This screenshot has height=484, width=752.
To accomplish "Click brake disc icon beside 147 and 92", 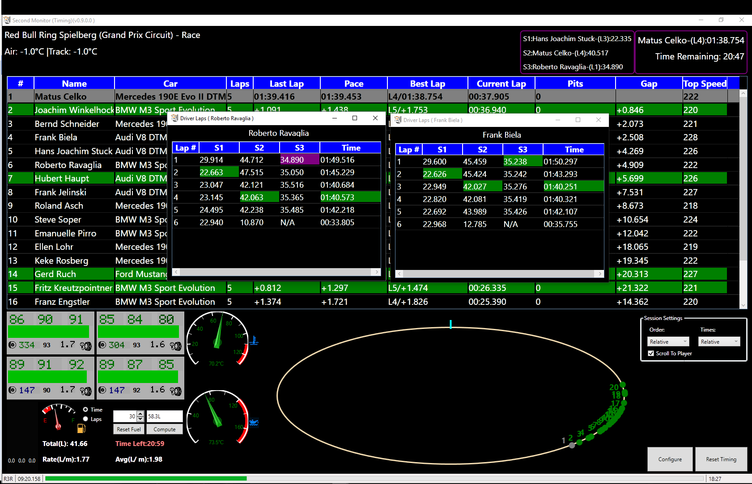I will [102, 390].
